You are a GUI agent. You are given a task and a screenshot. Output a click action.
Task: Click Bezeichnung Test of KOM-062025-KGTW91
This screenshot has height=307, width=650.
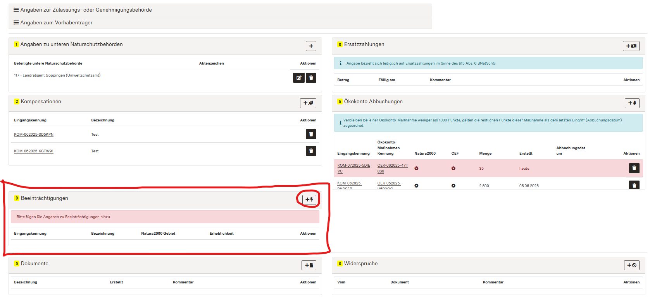click(95, 151)
